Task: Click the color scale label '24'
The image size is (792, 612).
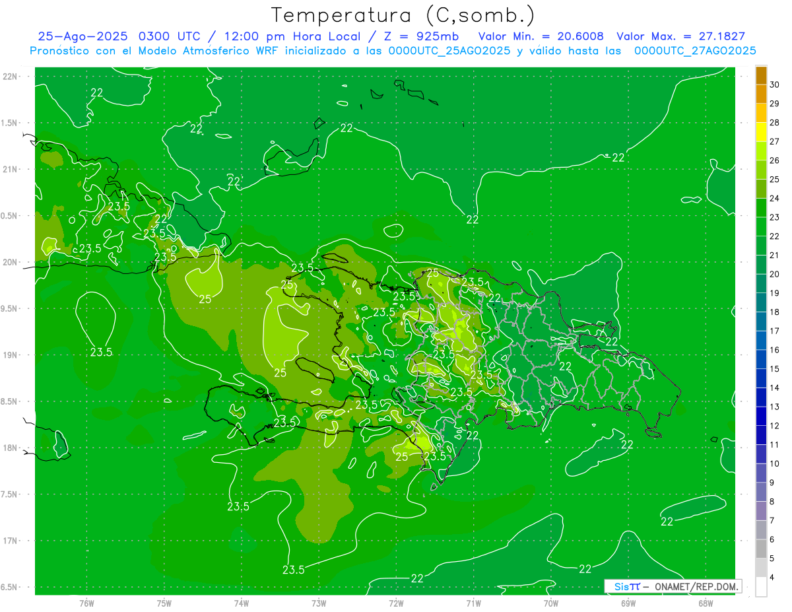Action: tap(774, 199)
